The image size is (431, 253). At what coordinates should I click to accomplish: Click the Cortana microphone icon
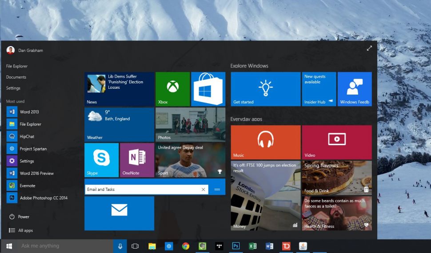tap(120, 246)
